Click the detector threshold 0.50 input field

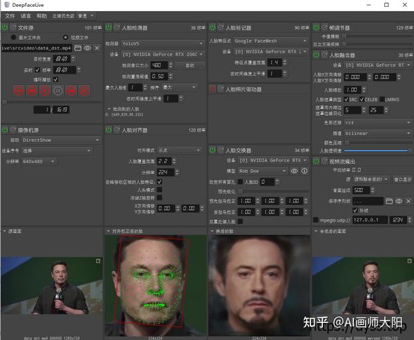[x=159, y=76]
